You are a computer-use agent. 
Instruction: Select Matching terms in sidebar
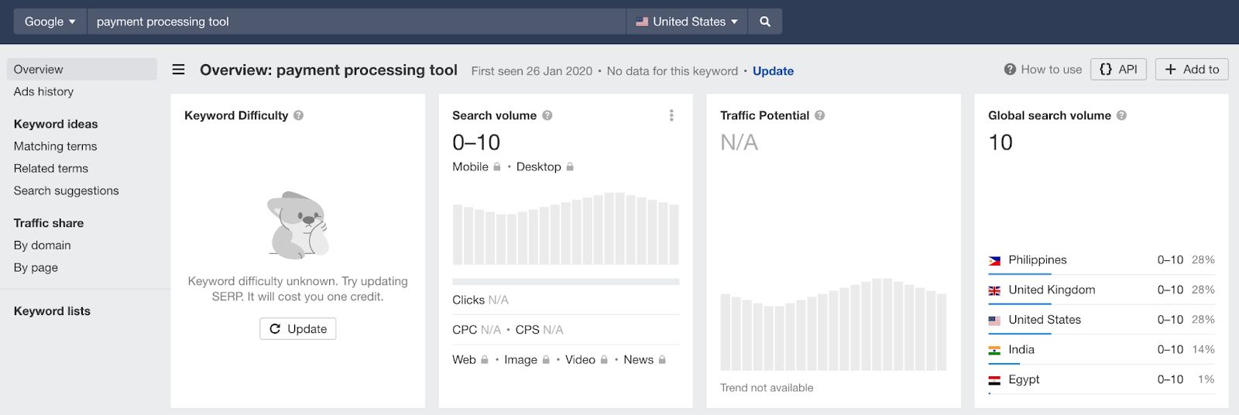coord(55,146)
